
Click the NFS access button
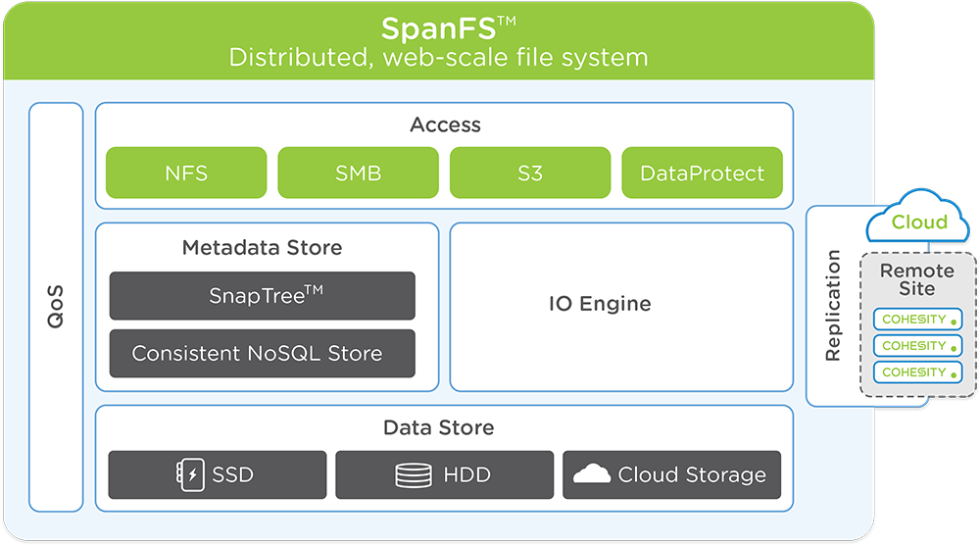click(x=186, y=173)
